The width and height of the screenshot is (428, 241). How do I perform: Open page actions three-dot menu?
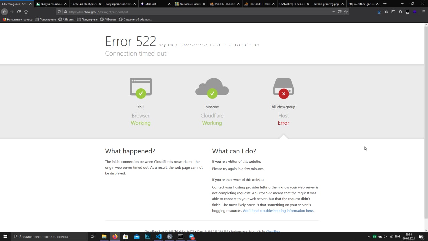point(333,12)
